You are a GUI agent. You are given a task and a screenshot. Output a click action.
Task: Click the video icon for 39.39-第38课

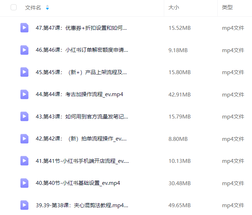coord(24,205)
